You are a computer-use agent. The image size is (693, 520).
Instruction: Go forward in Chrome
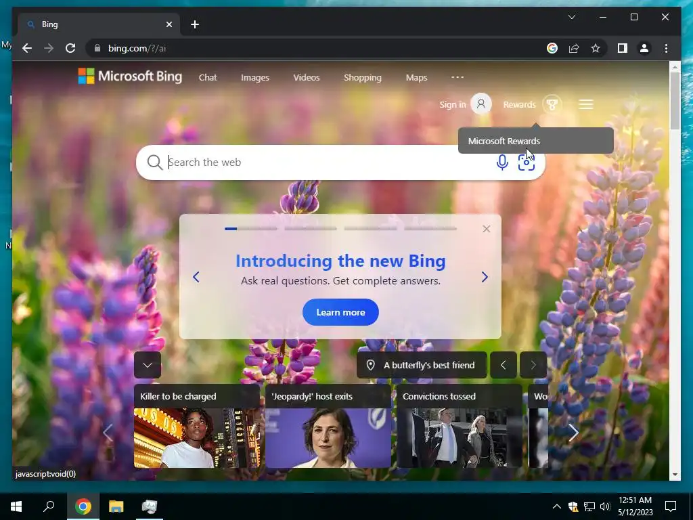click(49, 48)
